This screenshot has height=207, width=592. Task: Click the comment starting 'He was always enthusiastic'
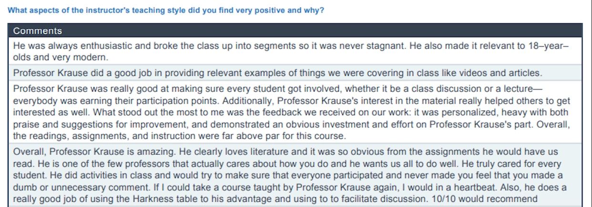295,52
